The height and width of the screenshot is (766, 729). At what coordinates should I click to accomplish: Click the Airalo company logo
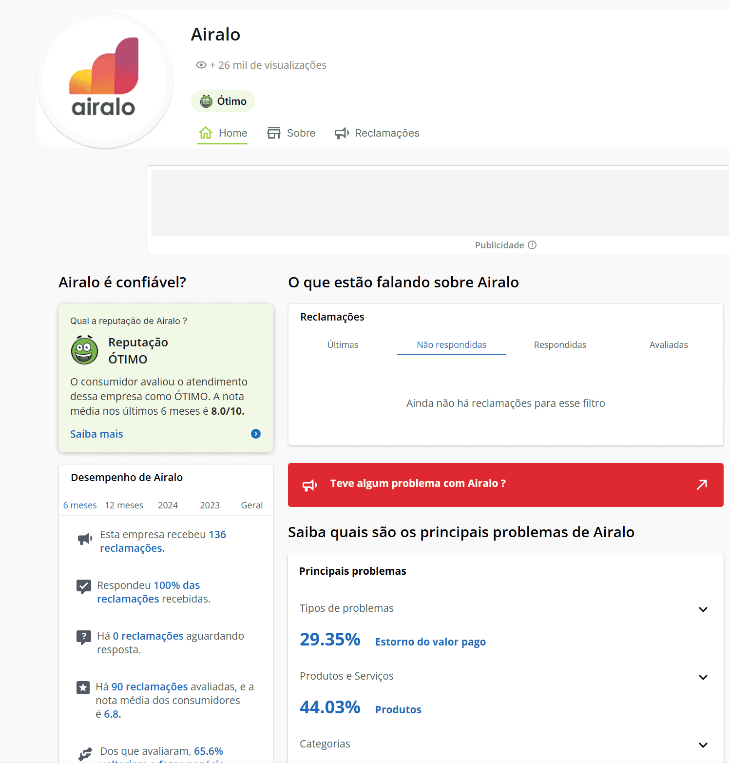point(104,79)
